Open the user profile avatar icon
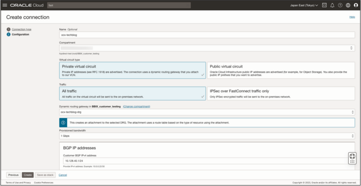This screenshot has width=361, height=186. (356, 5)
